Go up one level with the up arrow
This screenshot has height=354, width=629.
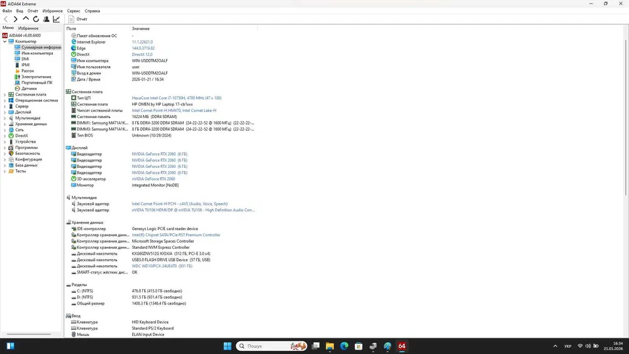pyautogui.click(x=26, y=19)
